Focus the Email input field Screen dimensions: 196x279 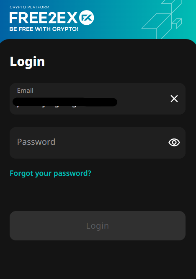[x=98, y=99]
